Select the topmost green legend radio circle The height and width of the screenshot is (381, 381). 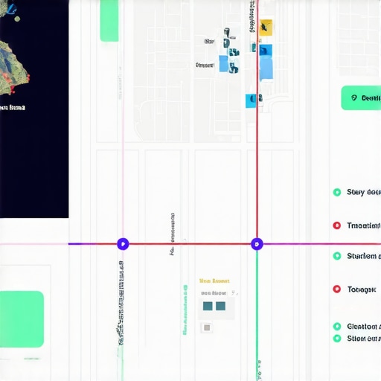click(x=337, y=192)
